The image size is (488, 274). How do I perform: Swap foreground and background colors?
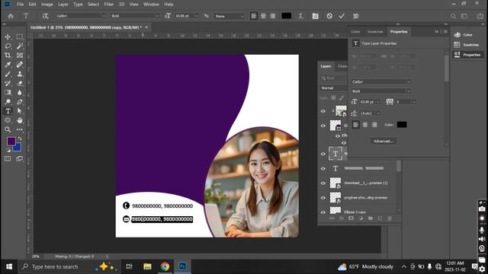pyautogui.click(x=20, y=139)
